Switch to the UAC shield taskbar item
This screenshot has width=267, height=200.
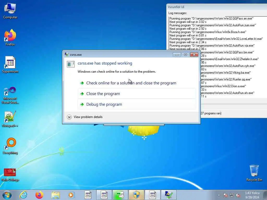click(136, 195)
